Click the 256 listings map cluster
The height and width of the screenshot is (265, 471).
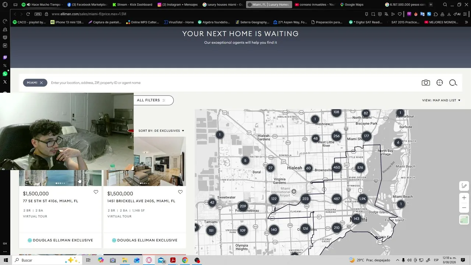pyautogui.click(x=336, y=136)
